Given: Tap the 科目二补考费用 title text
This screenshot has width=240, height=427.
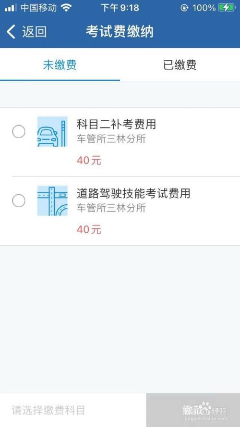Looking at the screenshot, I should point(116,125).
